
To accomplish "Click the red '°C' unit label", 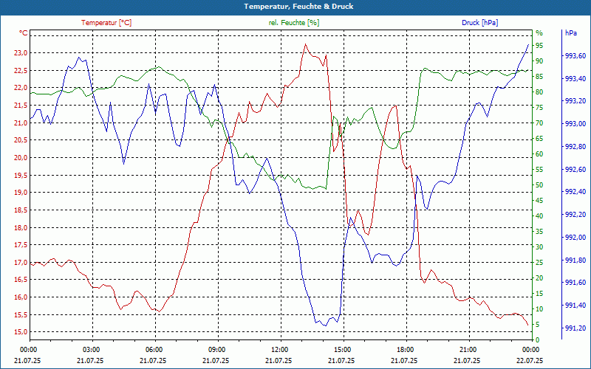I will pyautogui.click(x=24, y=32).
